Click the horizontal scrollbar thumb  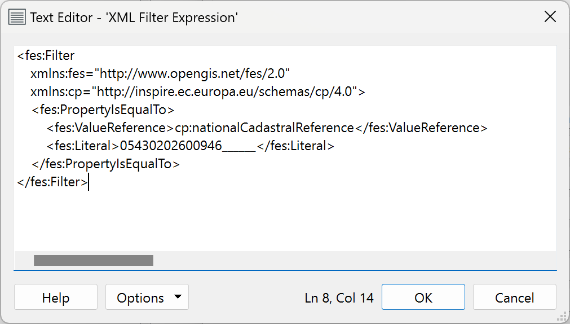point(94,260)
